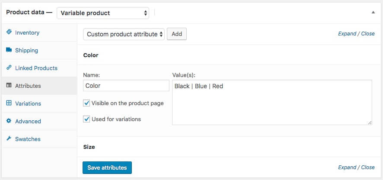Click the Attributes list icon
The height and width of the screenshot is (180, 383).
tap(9, 86)
